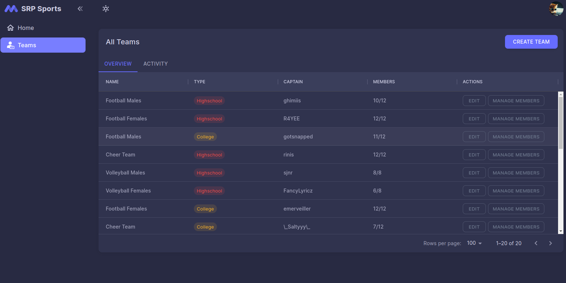This screenshot has width=566, height=283.
Task: Edit the Highschool Football Males team
Action: [x=474, y=101]
